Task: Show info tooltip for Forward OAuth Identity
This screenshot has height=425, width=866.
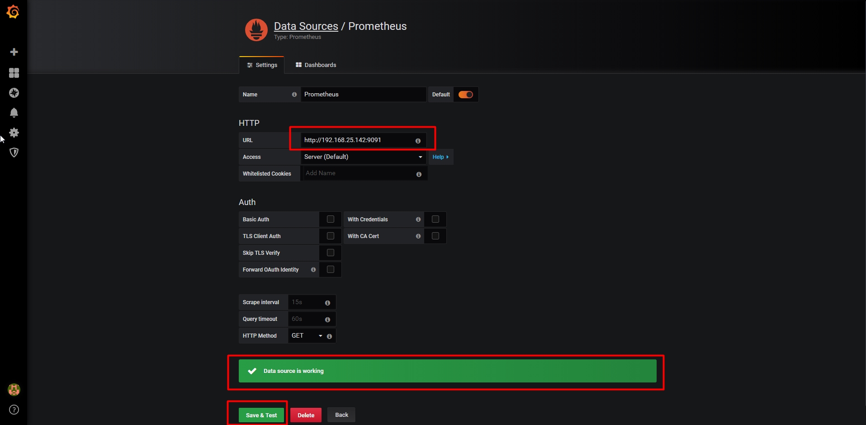Action: click(313, 270)
